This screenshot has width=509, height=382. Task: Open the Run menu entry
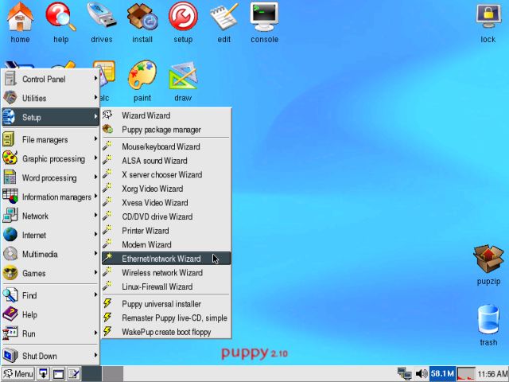click(x=50, y=334)
